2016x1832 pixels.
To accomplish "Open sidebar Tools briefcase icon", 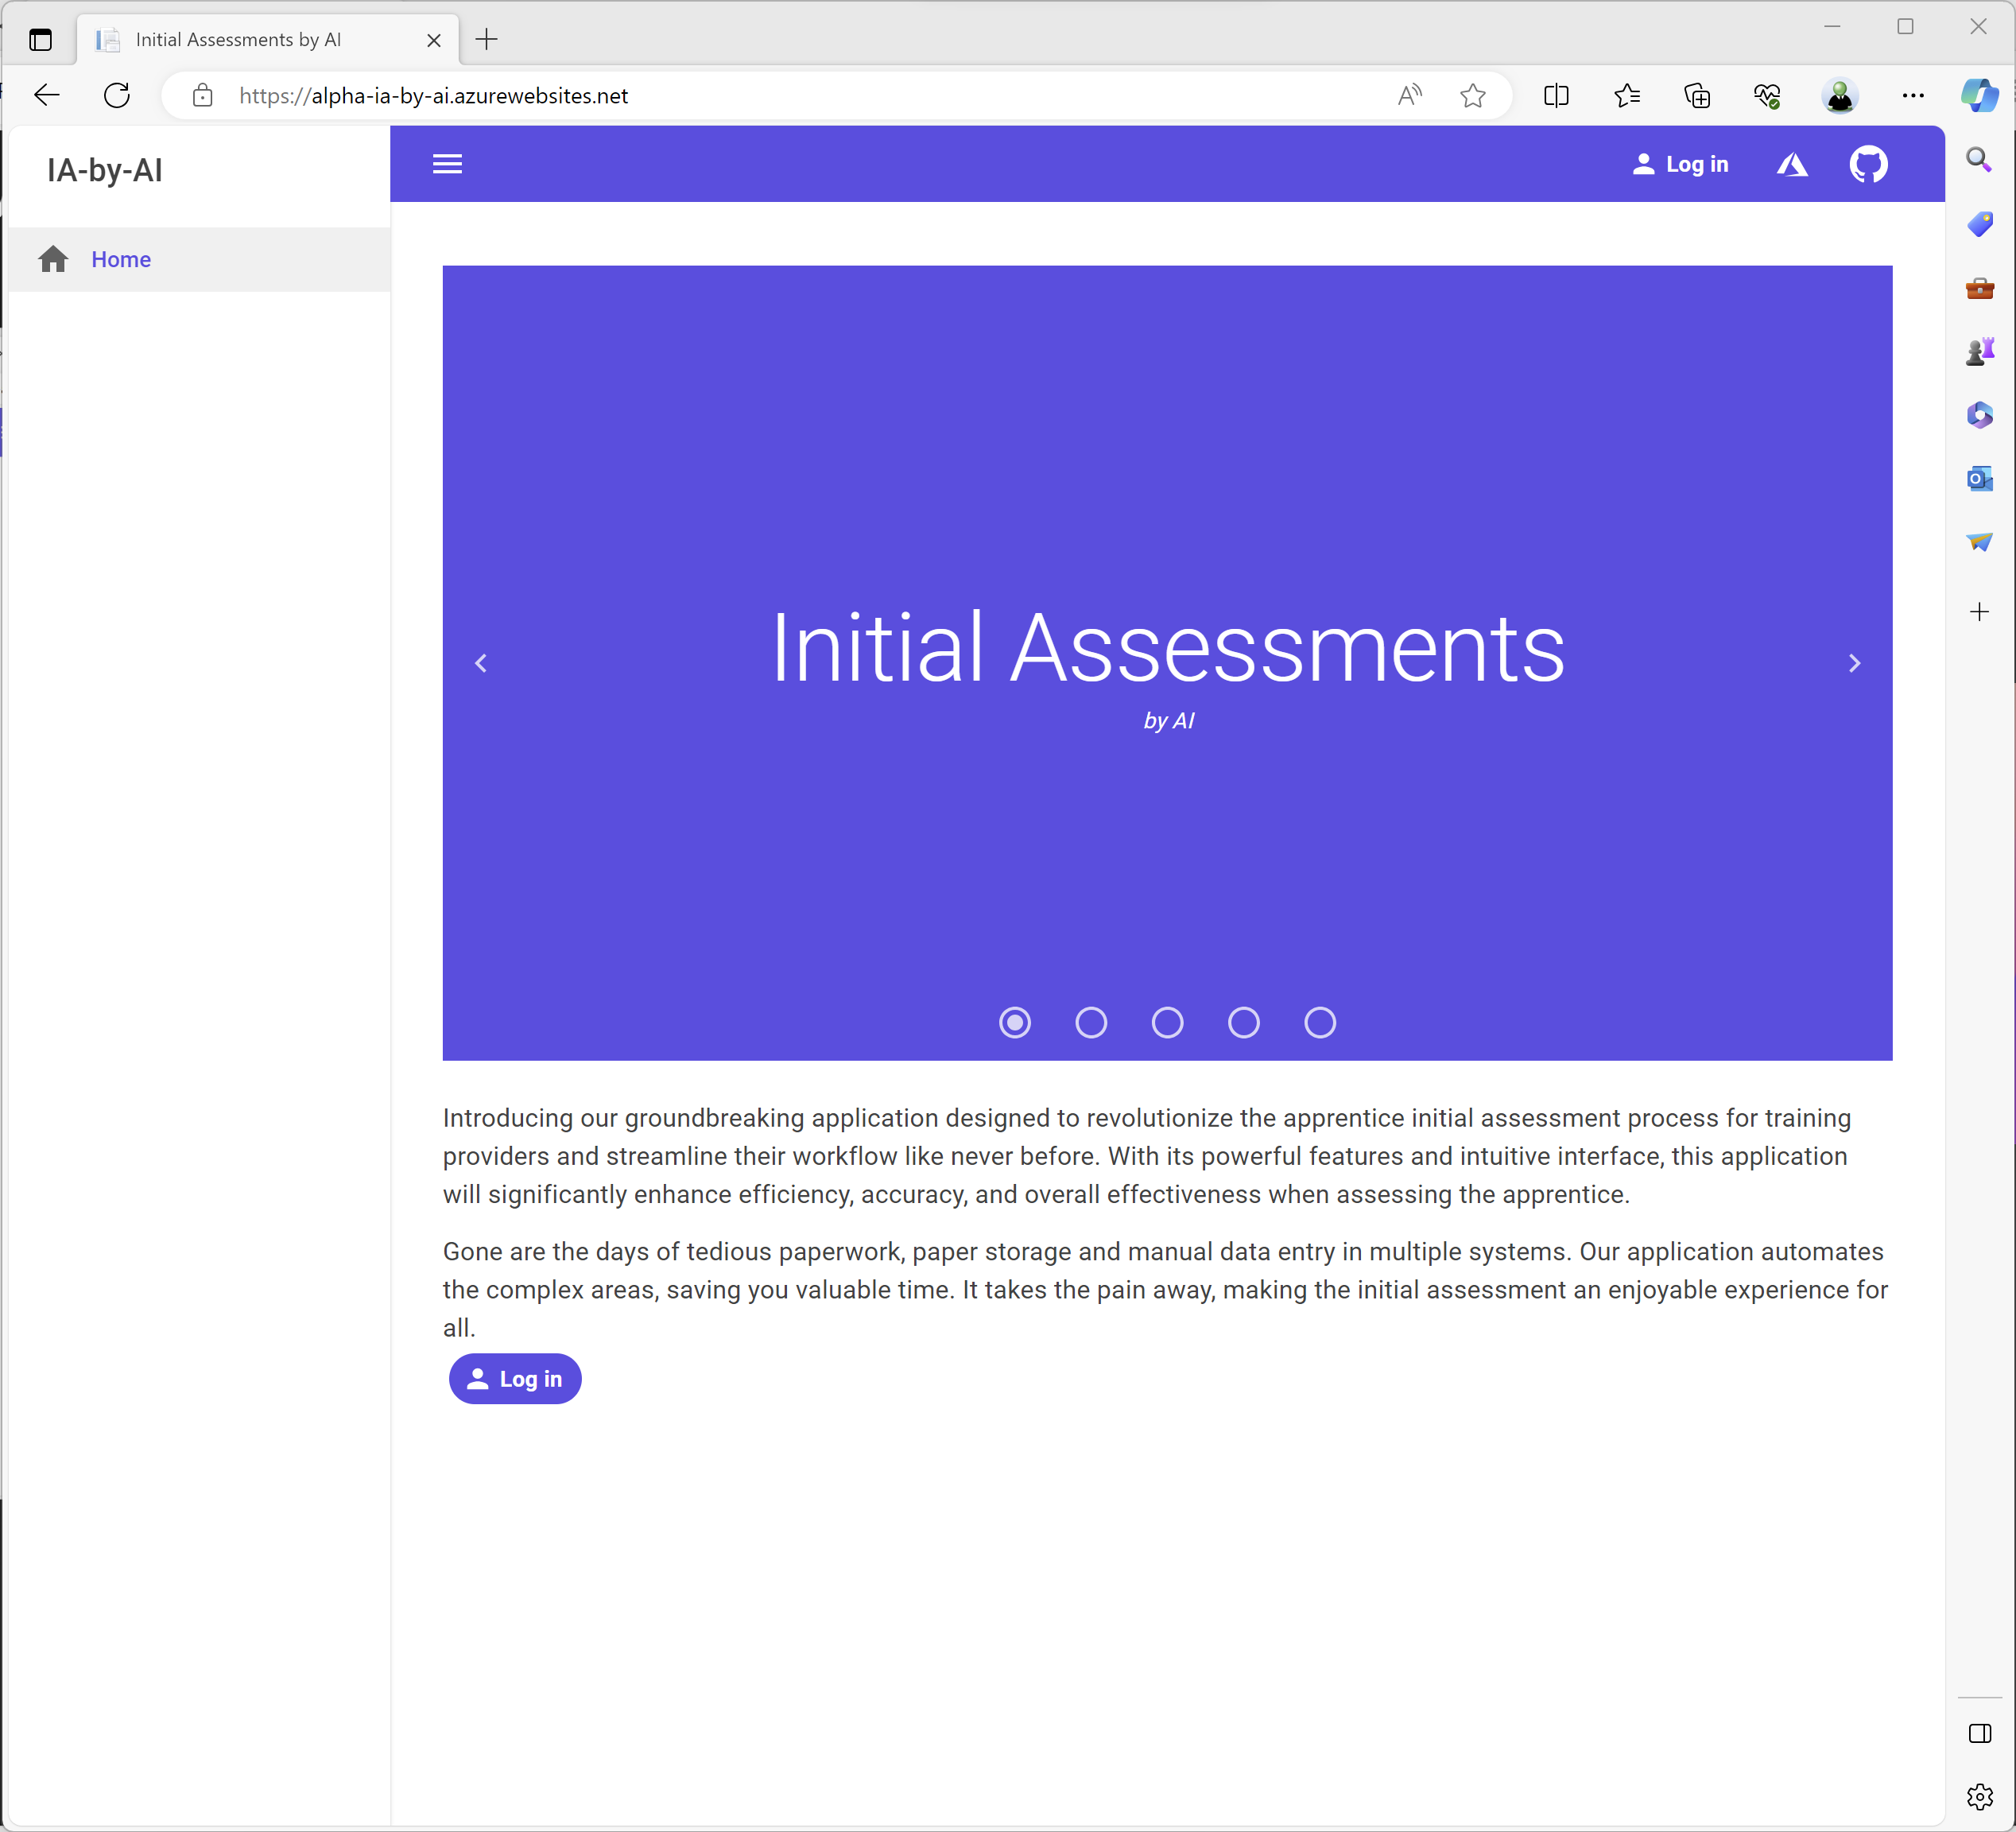I will (x=1979, y=288).
